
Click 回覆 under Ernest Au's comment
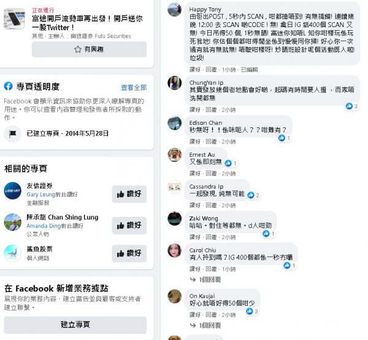pyautogui.click(x=211, y=173)
